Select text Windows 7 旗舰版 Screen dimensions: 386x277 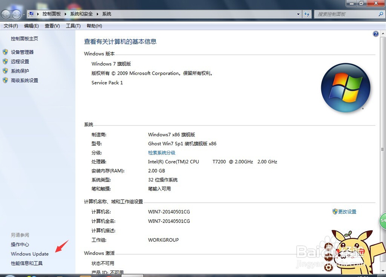point(111,64)
